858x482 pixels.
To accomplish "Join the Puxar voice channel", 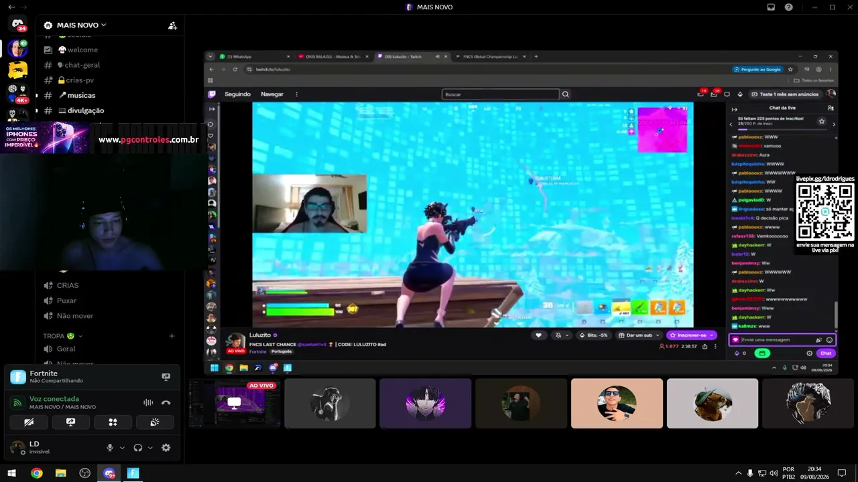I will [66, 301].
